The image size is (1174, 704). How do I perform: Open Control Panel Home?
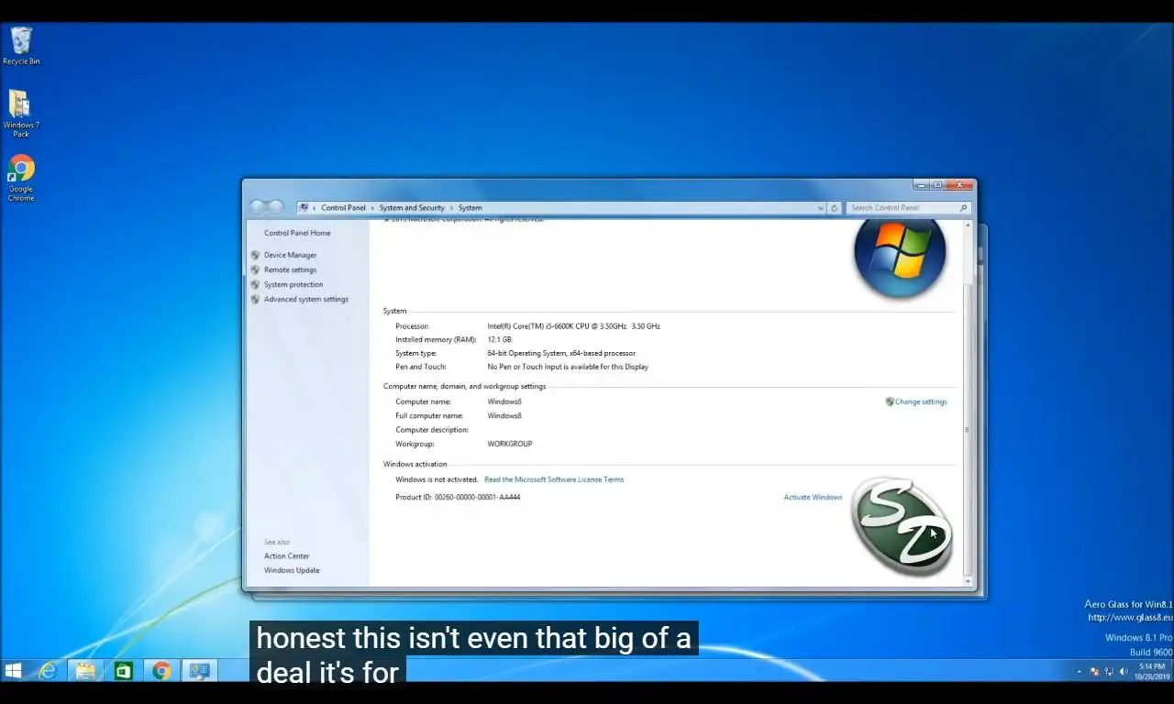(x=297, y=233)
